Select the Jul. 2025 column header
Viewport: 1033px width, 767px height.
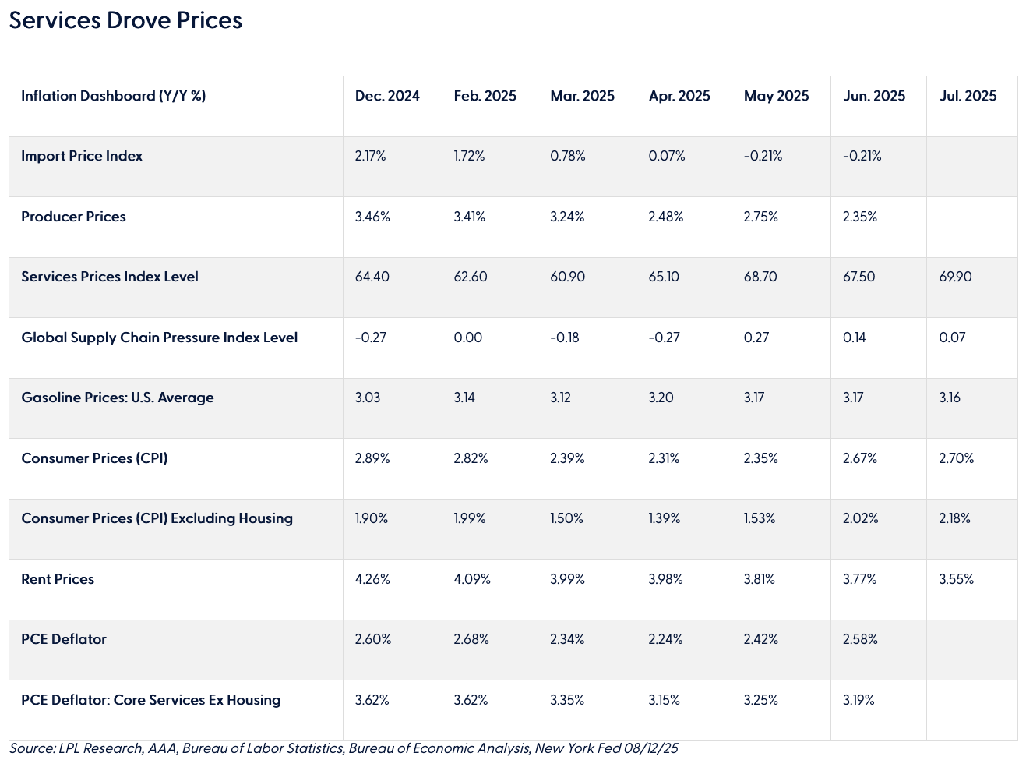point(968,96)
